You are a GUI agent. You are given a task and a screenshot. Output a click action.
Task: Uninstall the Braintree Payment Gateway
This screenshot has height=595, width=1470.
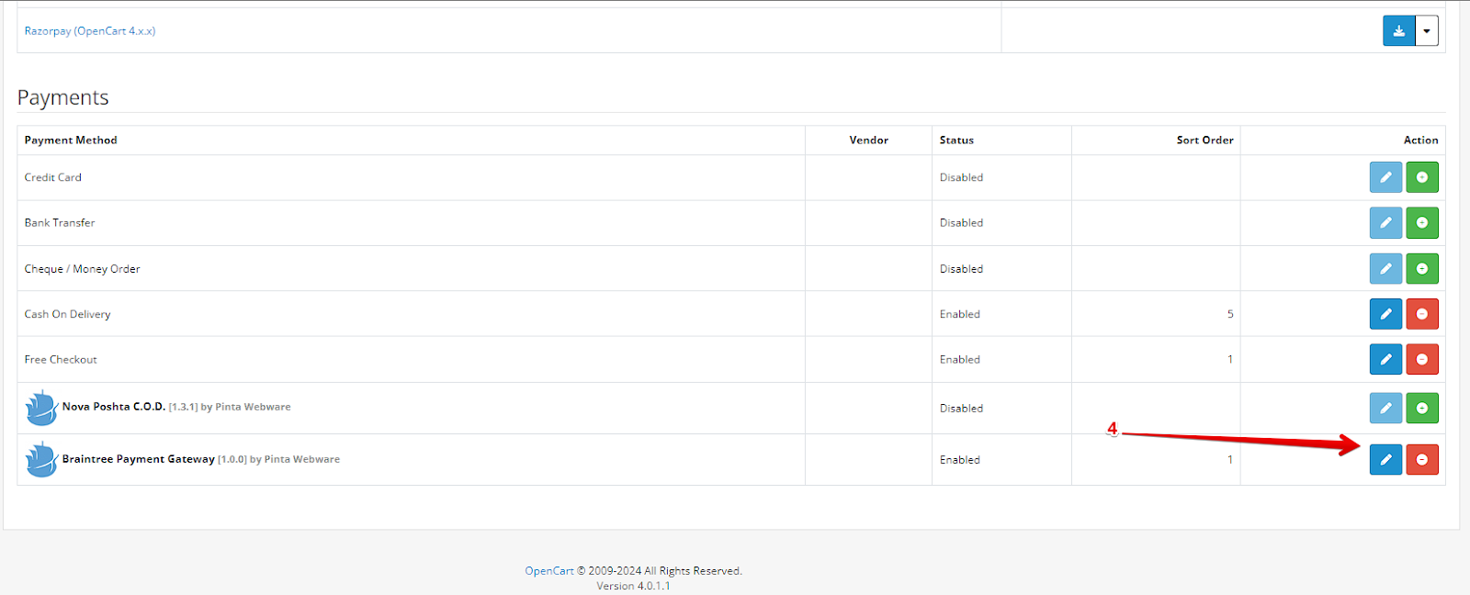[1422, 459]
